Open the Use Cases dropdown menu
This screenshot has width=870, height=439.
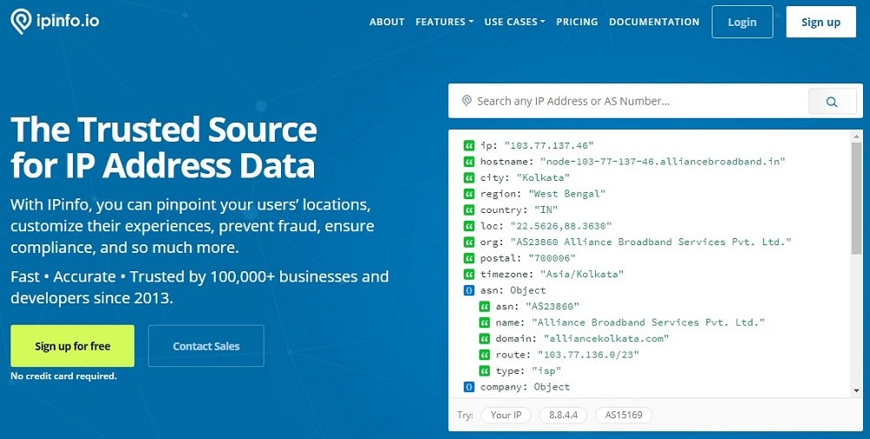point(515,23)
